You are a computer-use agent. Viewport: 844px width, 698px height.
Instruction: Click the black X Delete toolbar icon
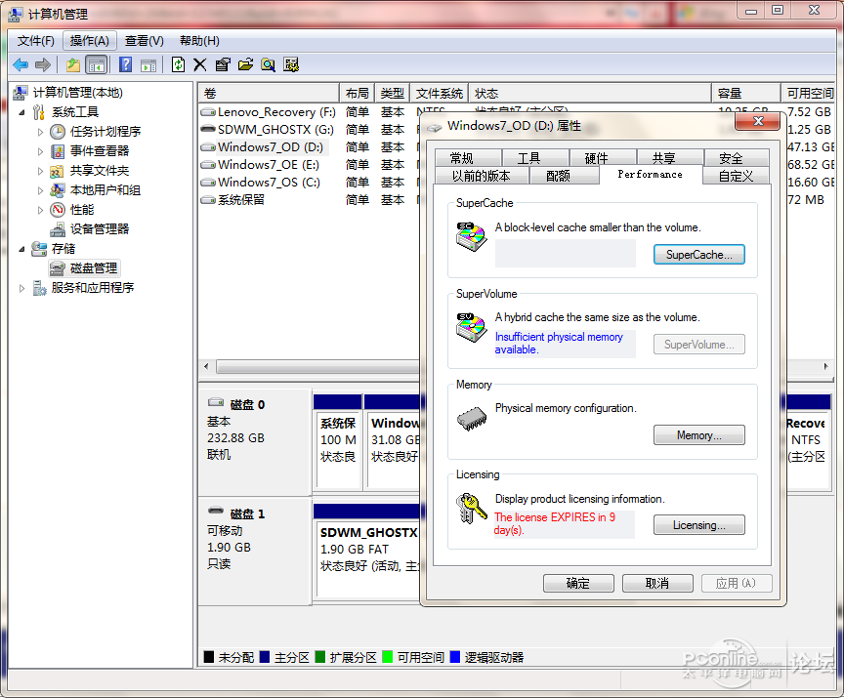coord(199,65)
